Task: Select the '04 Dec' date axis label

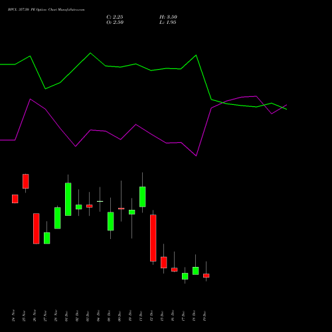Action: pos(98,315)
